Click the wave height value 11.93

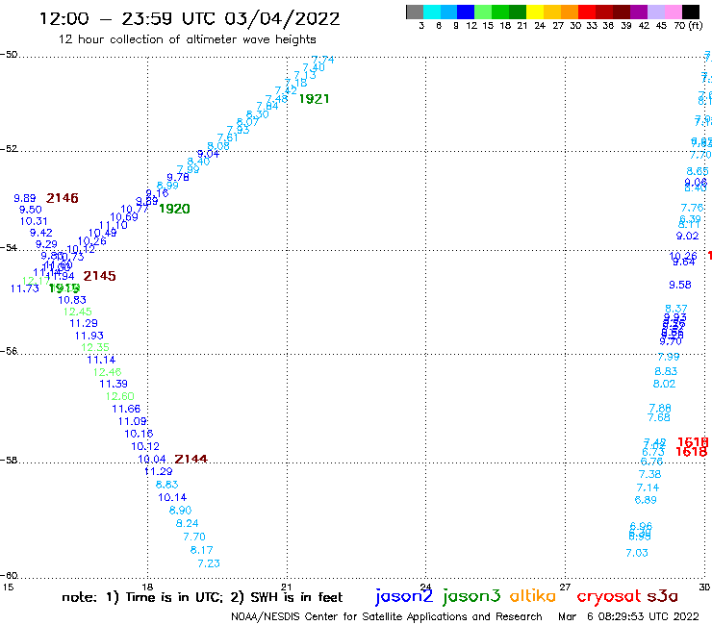[x=89, y=336]
